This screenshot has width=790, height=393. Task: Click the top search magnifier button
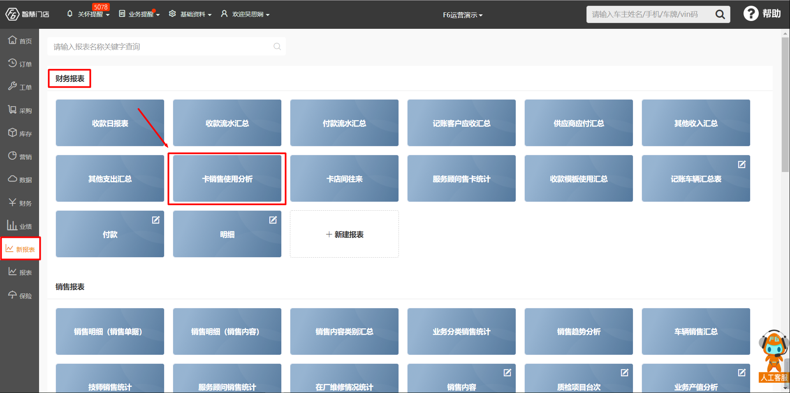720,14
